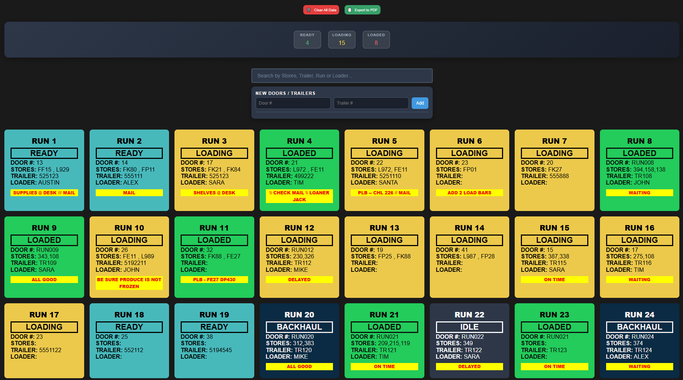This screenshot has width=683, height=380.
Task: Click the search by stores field
Action: coord(342,76)
